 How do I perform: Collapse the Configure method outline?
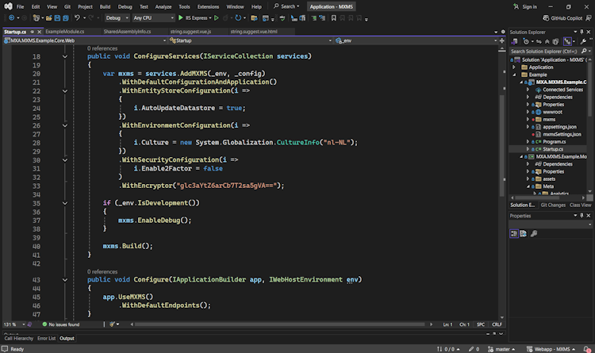[x=65, y=279]
